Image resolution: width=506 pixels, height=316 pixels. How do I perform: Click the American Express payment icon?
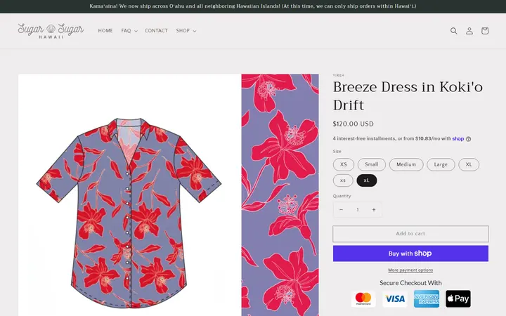point(427,299)
